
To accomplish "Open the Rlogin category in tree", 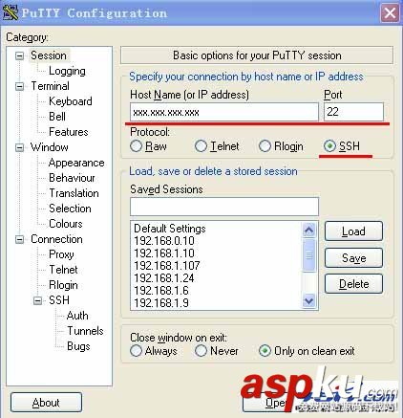I will (63, 285).
